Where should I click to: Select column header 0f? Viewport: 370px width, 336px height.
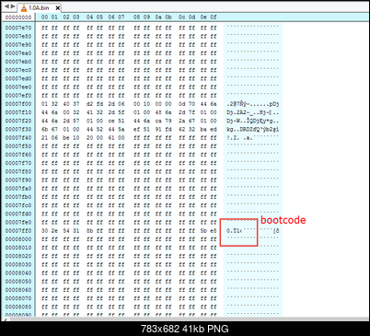click(x=214, y=17)
